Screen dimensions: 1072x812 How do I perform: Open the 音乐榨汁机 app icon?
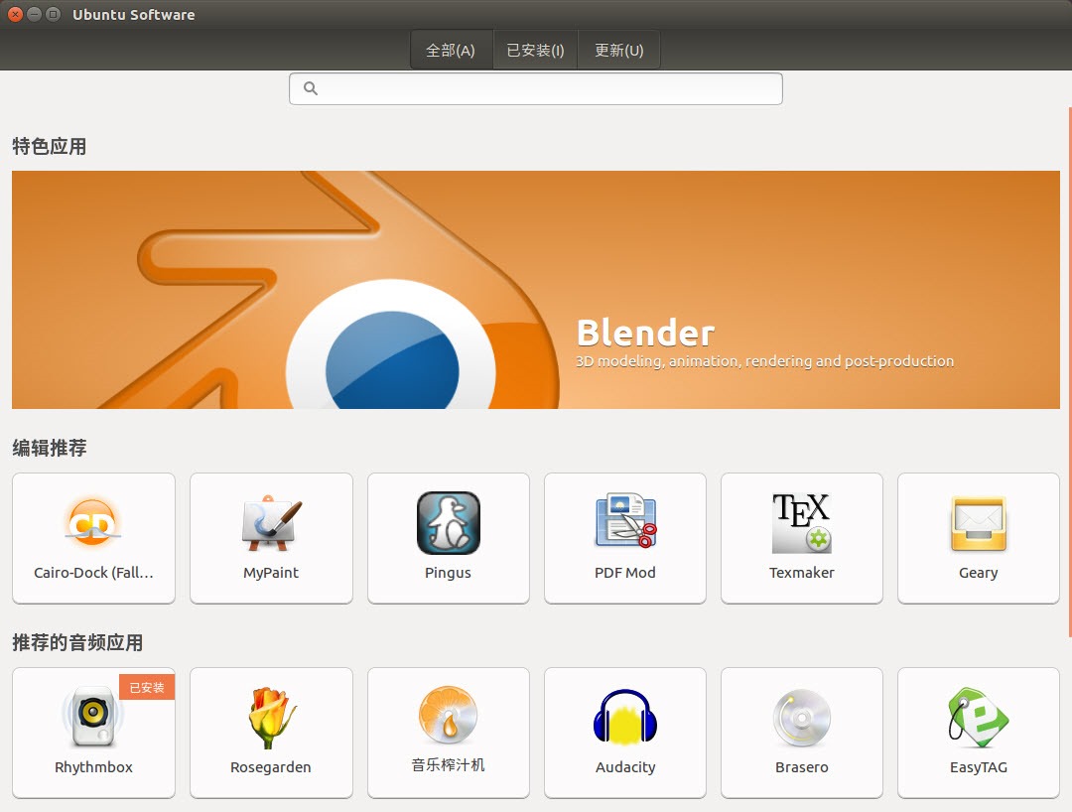449,716
